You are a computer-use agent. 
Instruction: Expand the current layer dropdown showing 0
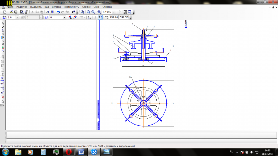coord(65,17)
